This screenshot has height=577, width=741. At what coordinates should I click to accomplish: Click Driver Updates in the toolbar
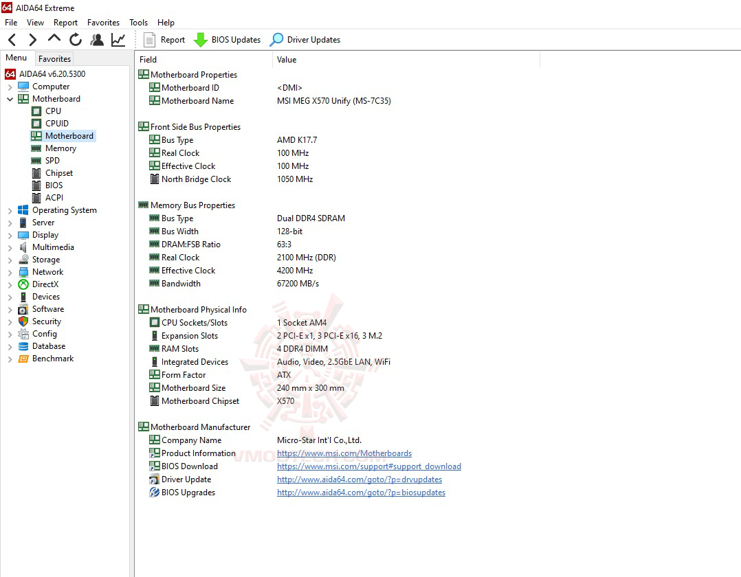click(305, 39)
